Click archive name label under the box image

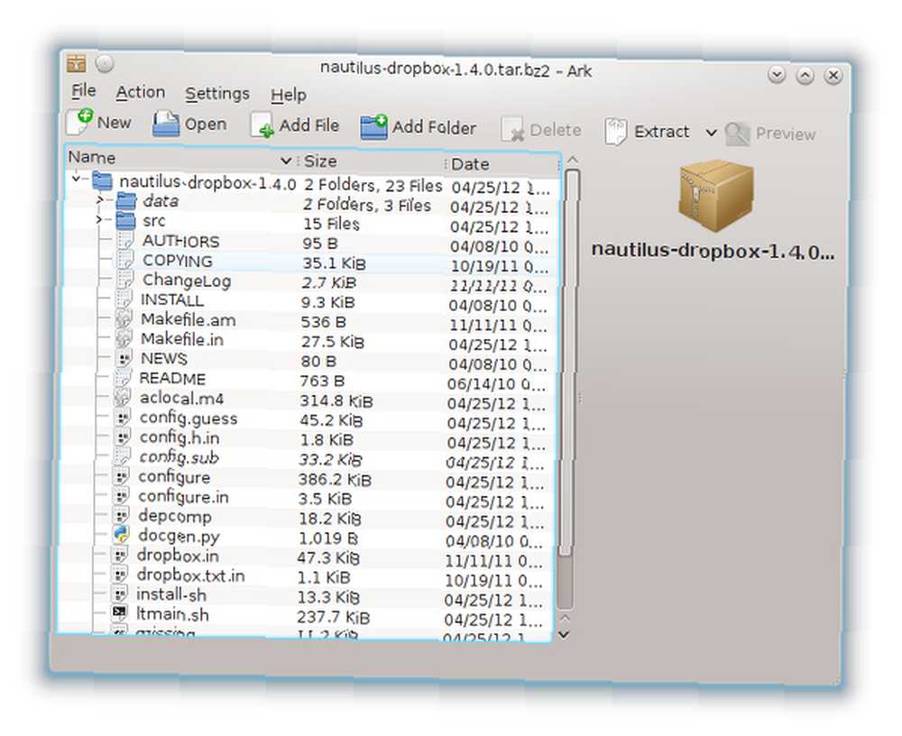tap(713, 251)
